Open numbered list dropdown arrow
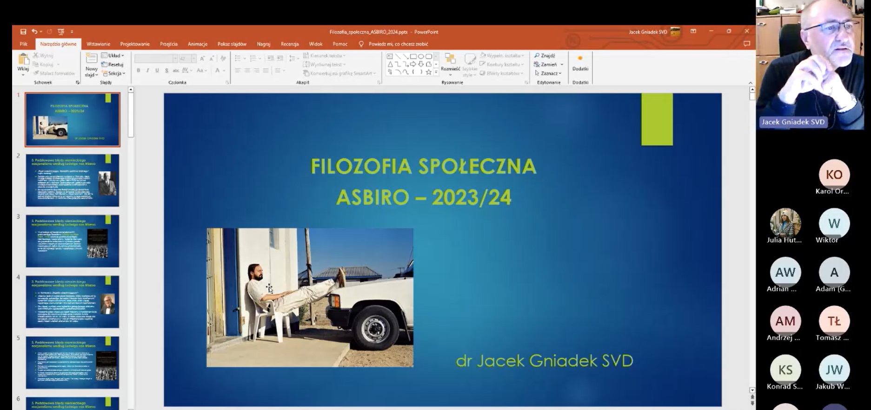871x410 pixels. point(260,59)
